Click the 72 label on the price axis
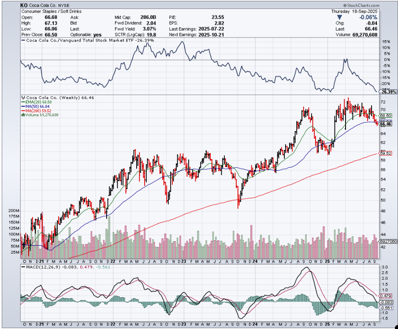398x329 pixels. click(x=383, y=102)
